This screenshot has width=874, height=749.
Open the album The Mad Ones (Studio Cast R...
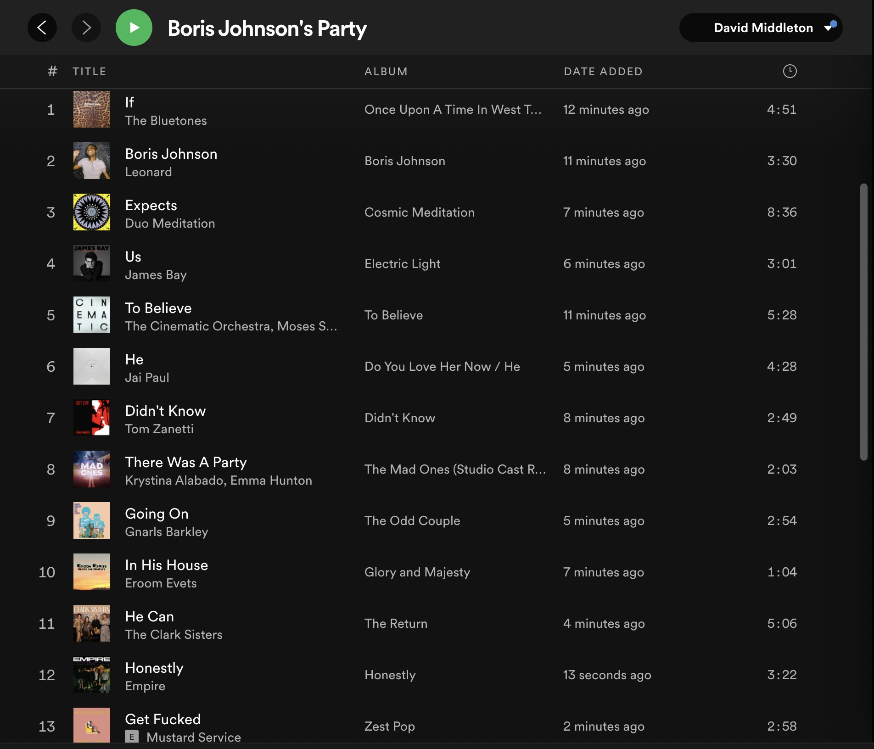tap(455, 470)
